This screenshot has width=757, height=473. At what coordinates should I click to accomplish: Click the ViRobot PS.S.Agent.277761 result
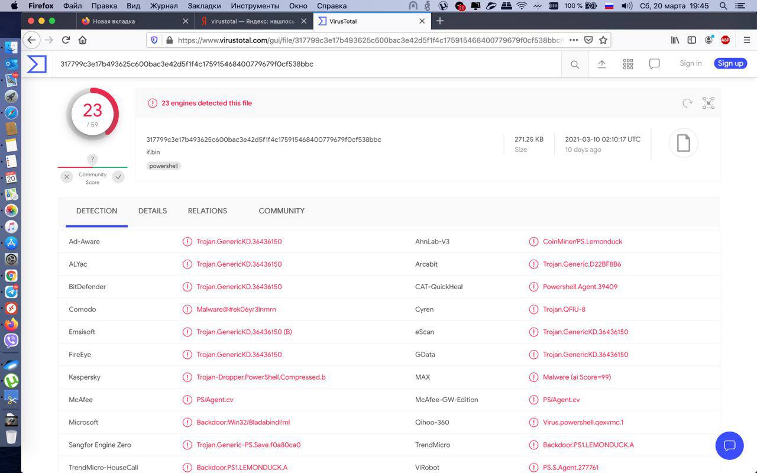coord(571,468)
